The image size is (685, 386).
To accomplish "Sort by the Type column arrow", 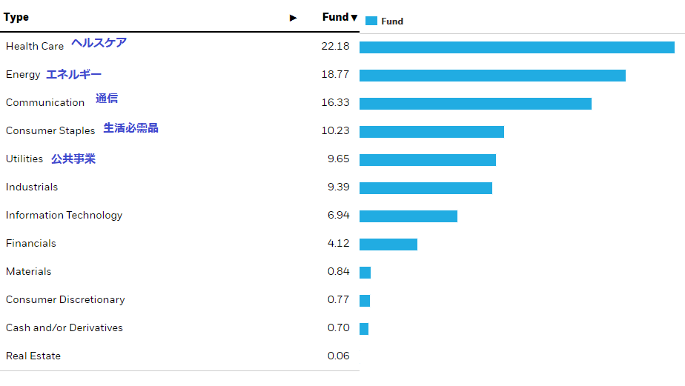I will (293, 18).
